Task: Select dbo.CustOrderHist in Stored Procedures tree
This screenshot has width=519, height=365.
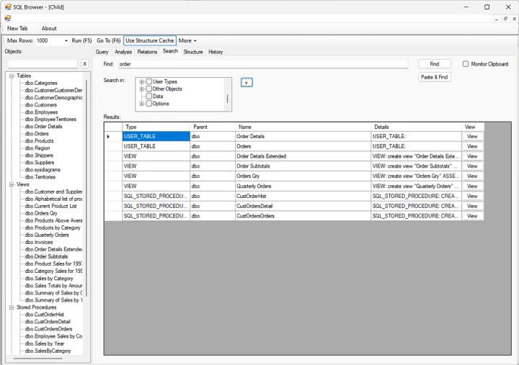Action: tap(45, 315)
